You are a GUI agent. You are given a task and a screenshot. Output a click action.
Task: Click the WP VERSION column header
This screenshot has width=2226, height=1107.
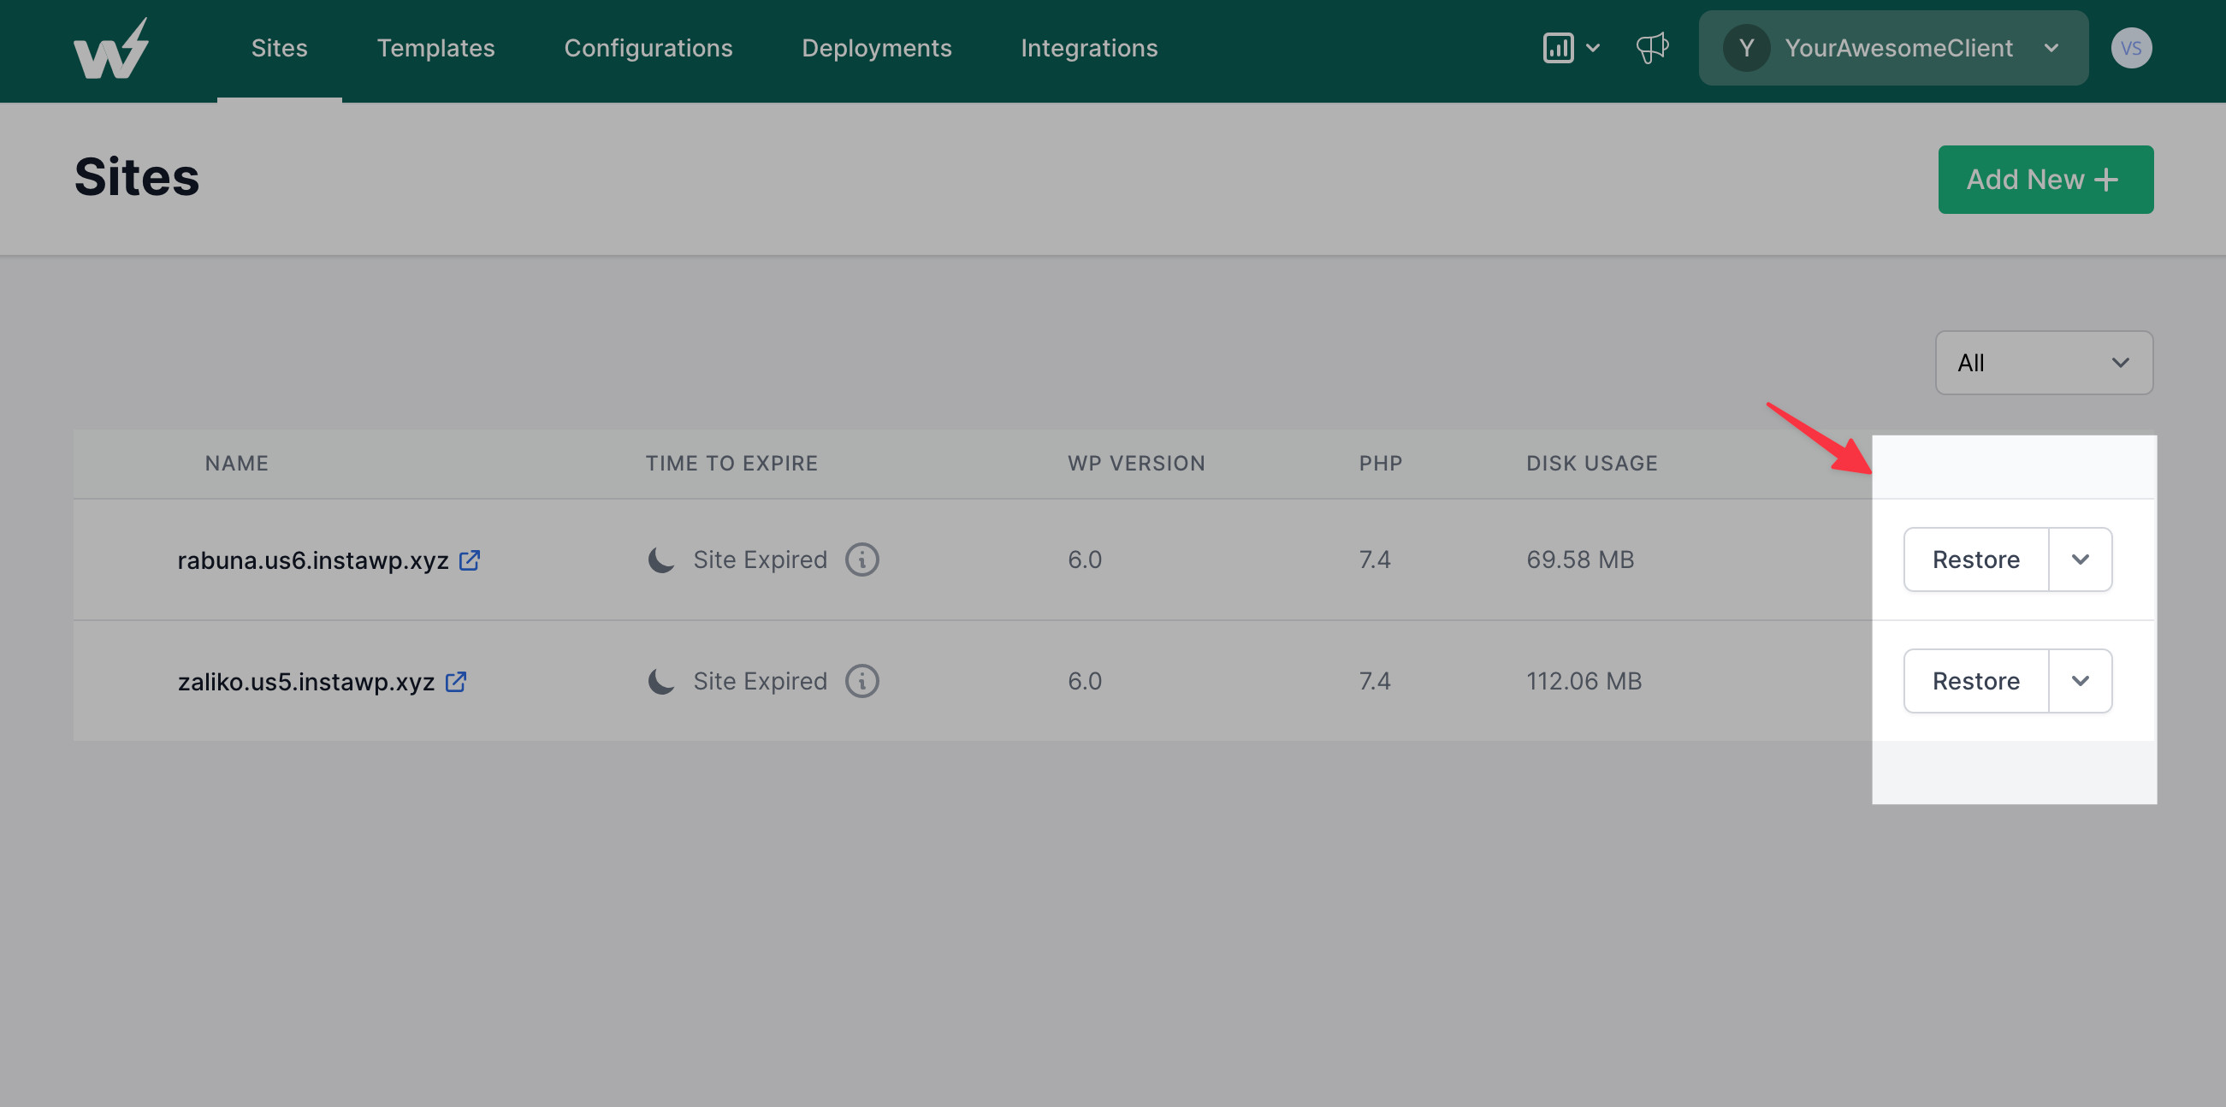point(1136,463)
